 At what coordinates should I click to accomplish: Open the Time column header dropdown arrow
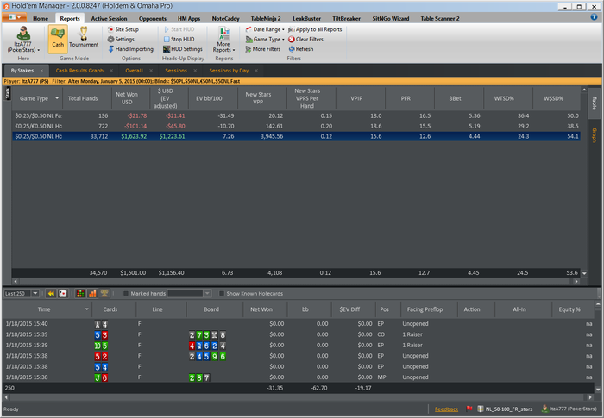coord(86,309)
